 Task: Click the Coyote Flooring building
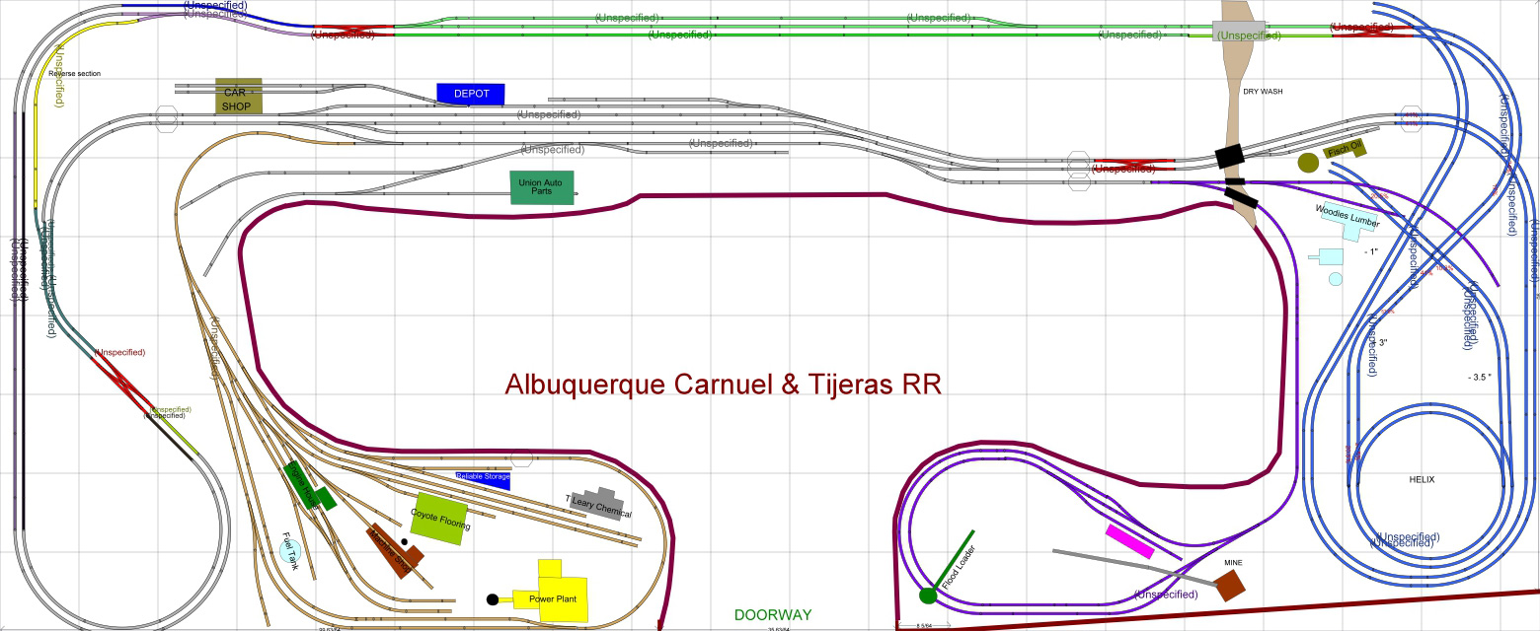point(439,518)
